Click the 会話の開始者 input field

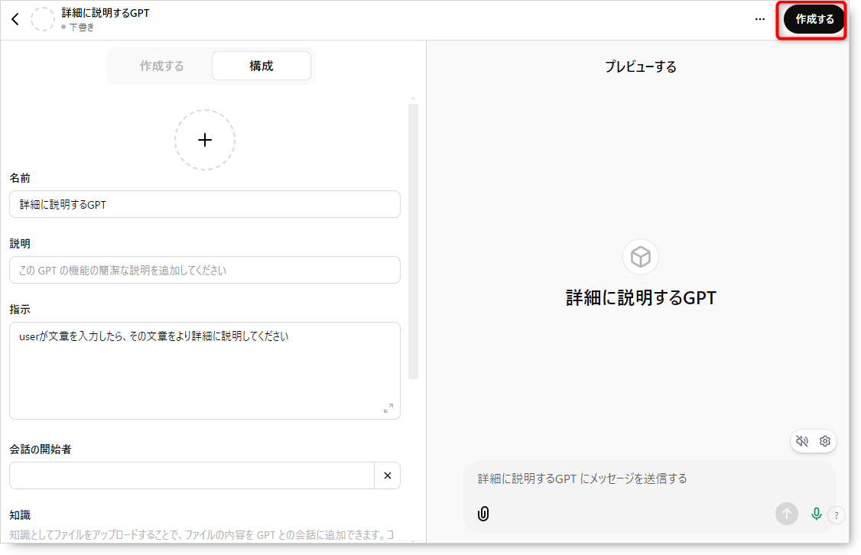pyautogui.click(x=191, y=475)
